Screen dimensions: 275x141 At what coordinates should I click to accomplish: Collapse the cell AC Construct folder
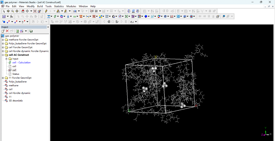[x=3, y=55]
